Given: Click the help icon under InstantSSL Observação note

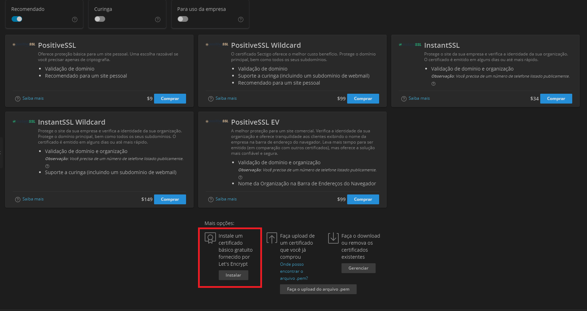Looking at the screenshot, I should 433,84.
